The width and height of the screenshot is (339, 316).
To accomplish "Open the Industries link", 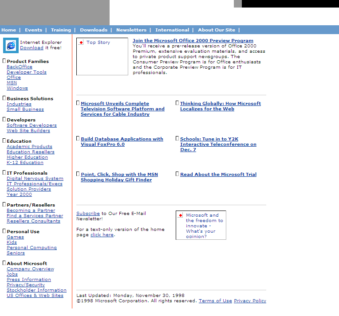I will click(19, 104).
